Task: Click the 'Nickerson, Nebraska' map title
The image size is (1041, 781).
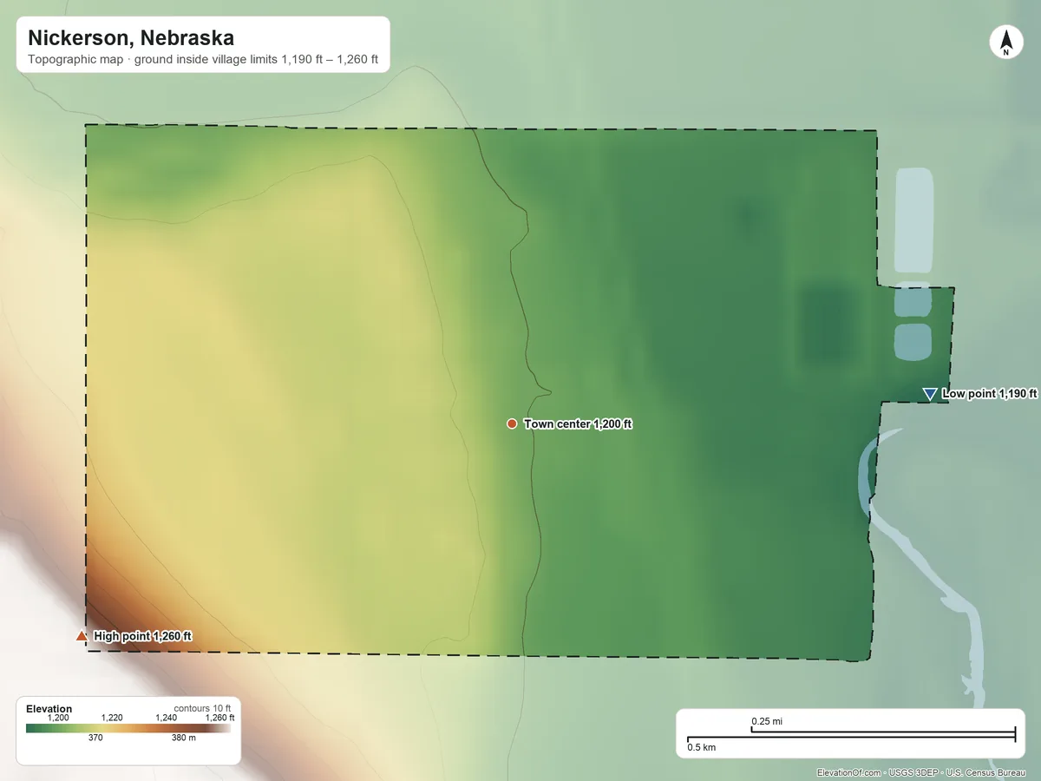Action: (x=131, y=38)
